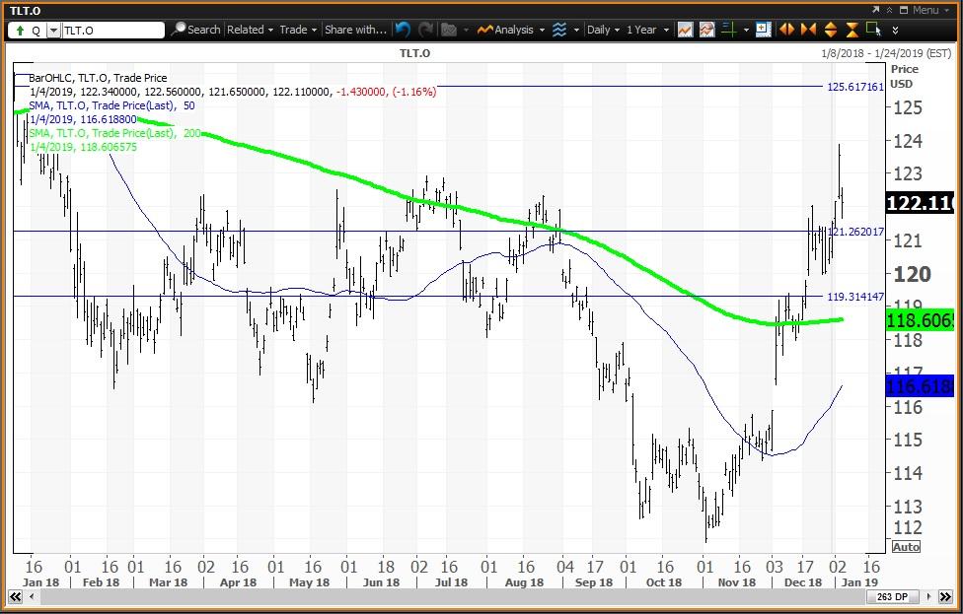963x614 pixels.
Task: Collapse the toolbar with double-chevron icon
Action: 889,10
